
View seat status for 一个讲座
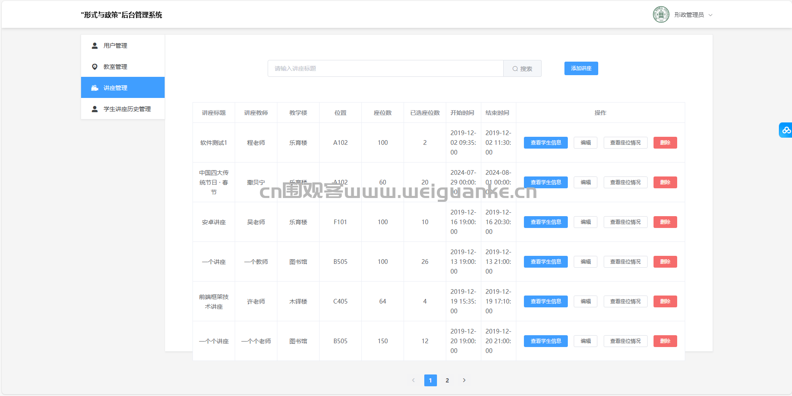625,262
